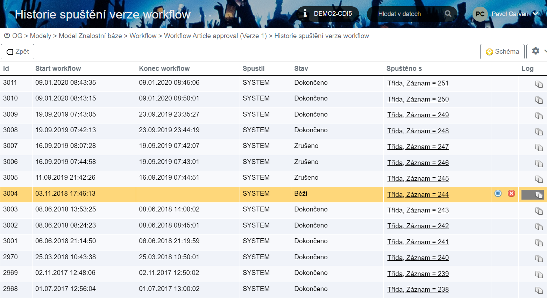Select Dokončeno status in row 3001
Screen dimensions: 547x298
tap(311, 241)
